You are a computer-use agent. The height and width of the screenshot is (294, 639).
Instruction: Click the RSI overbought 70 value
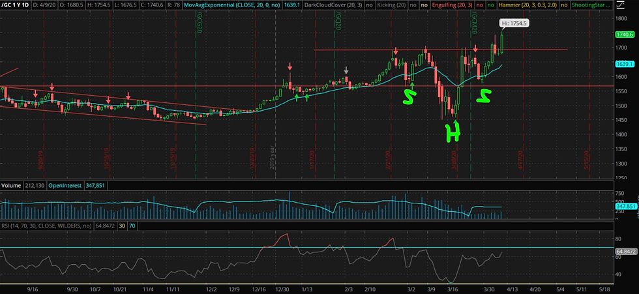[x=131, y=226]
